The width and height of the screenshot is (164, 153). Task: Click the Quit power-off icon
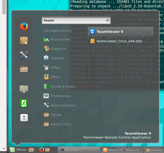tap(24, 118)
